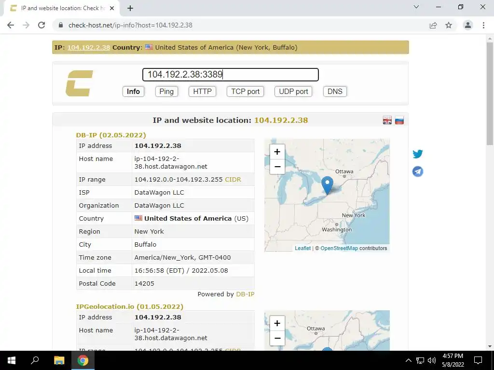This screenshot has height=370, width=494.
Task: Reload the current page
Action: coord(41,25)
